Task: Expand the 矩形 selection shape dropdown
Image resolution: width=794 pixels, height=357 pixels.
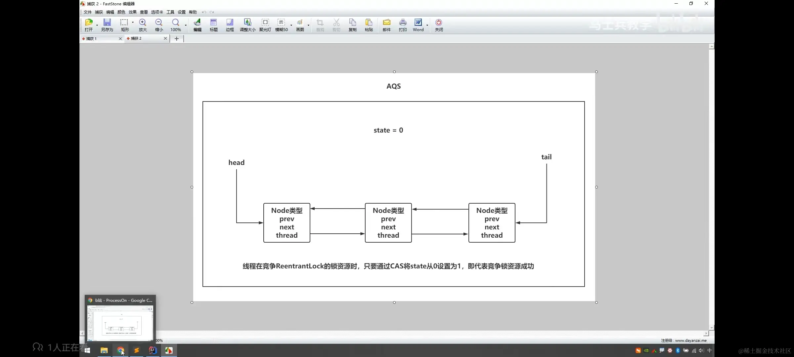Action: [x=133, y=22]
